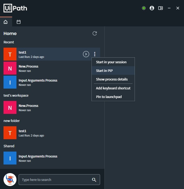Choose Pin to launchpad

click(113, 97)
